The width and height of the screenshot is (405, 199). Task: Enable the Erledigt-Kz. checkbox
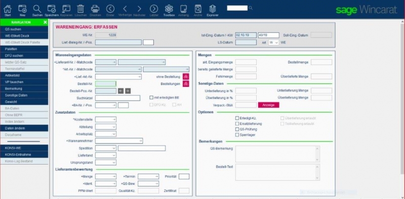point(237,118)
